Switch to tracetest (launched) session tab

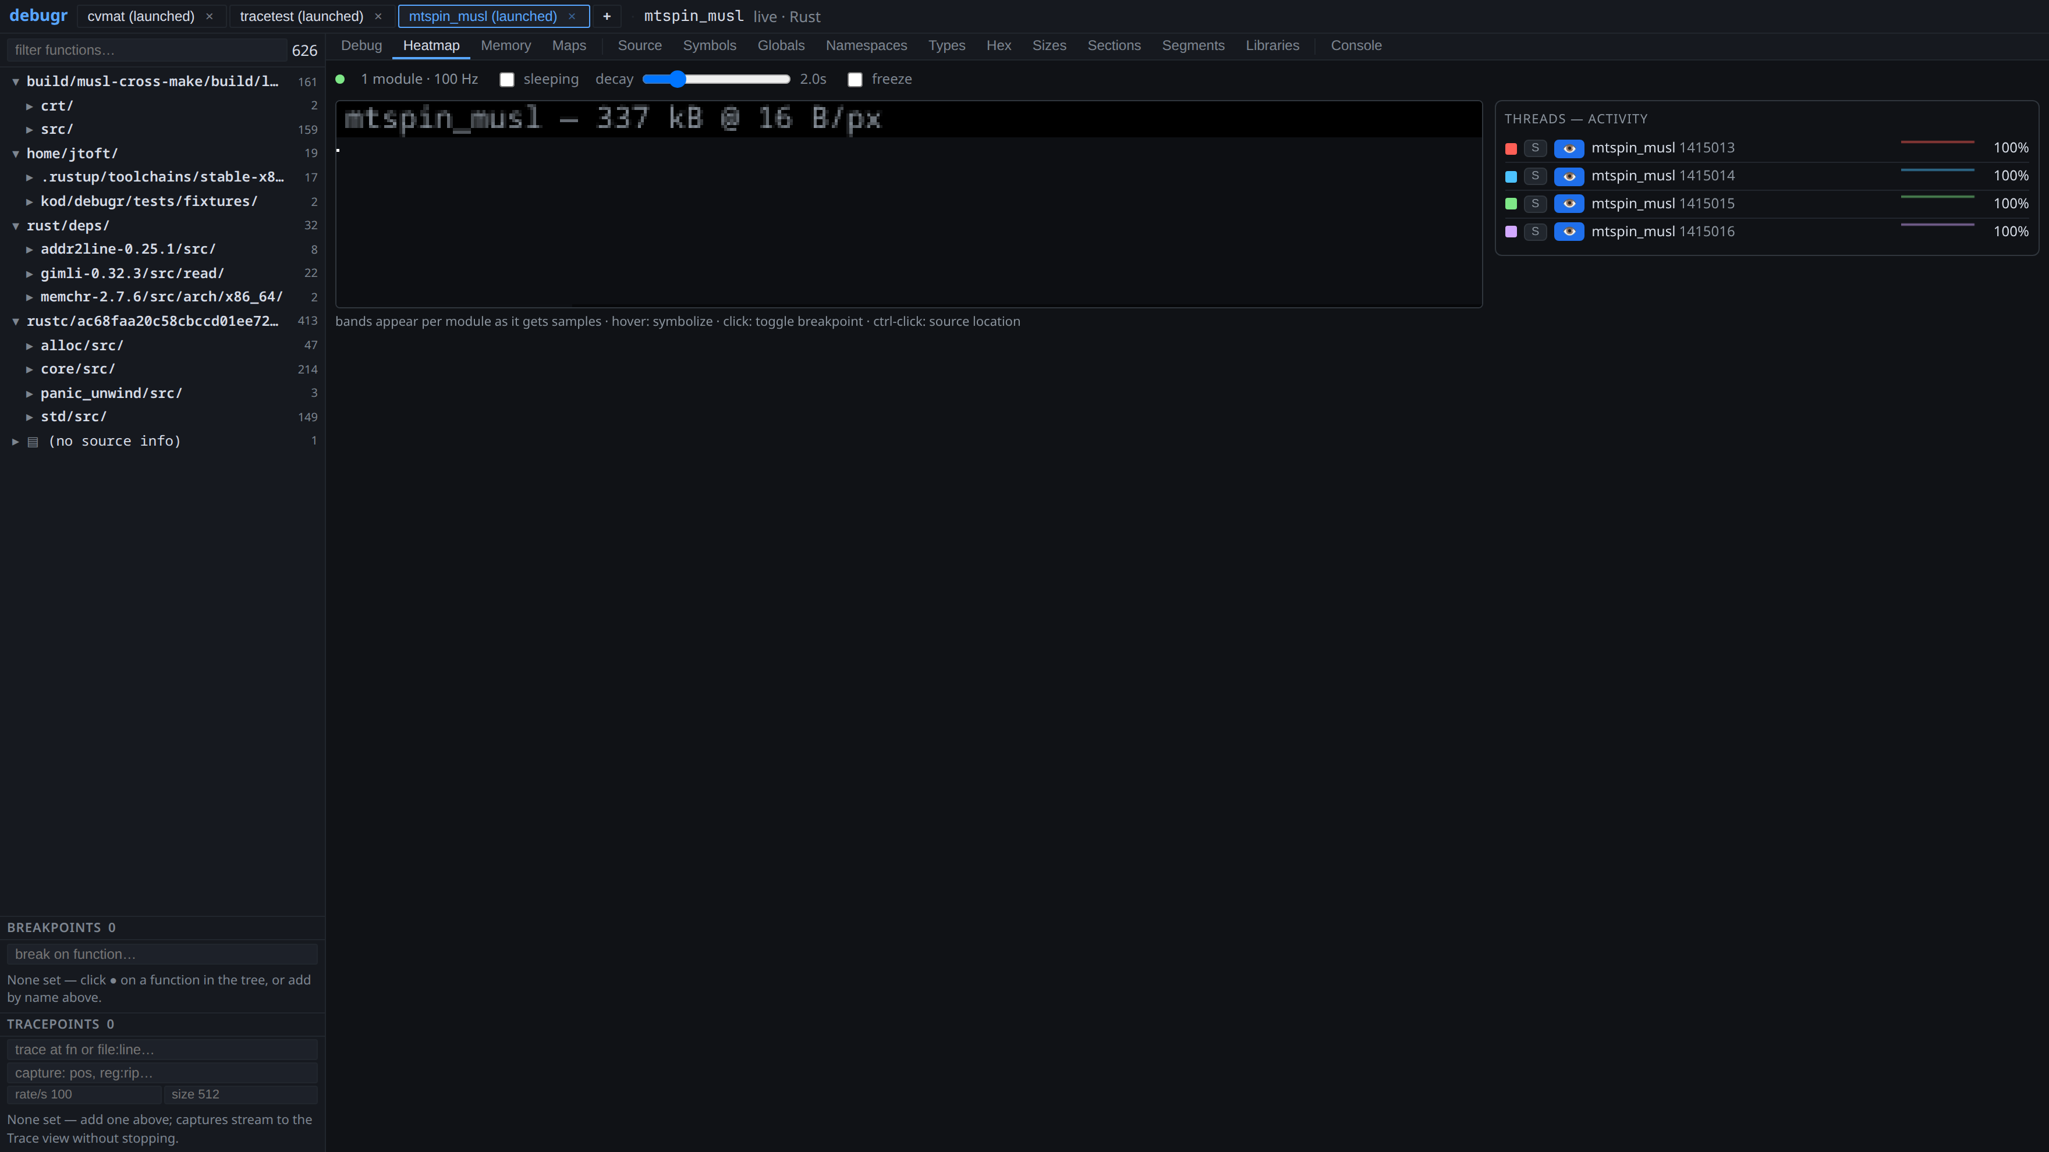coord(302,16)
